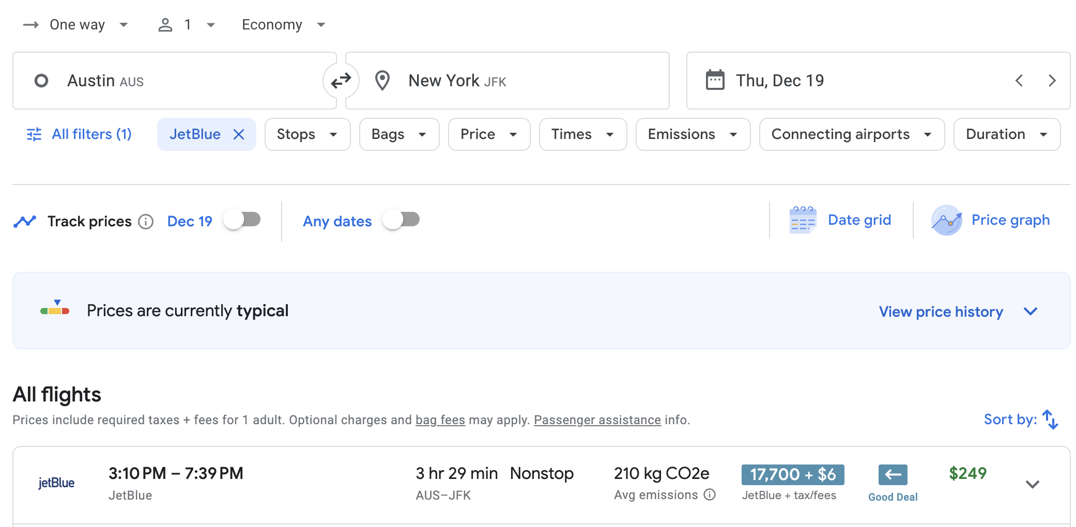Click the 210 kg CO2e emissions text
Viewport: 1076px width, 527px height.
coord(662,473)
